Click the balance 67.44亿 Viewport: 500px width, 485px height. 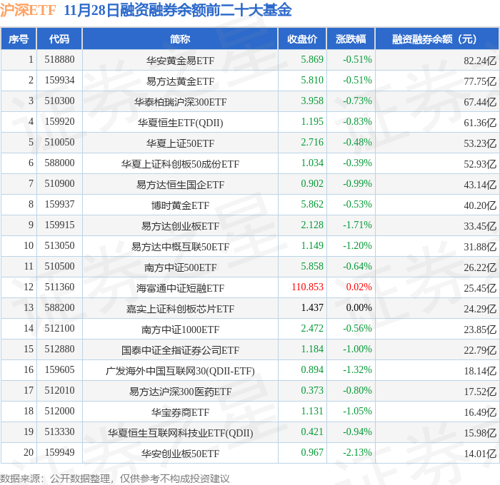[x=480, y=102]
